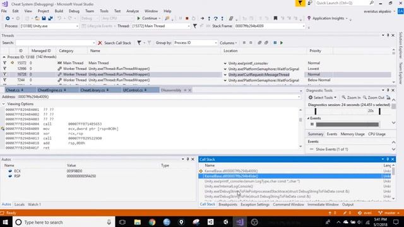Click Zoom In in Diagnostic Tools
The image size is (404, 227).
pos(351,98)
